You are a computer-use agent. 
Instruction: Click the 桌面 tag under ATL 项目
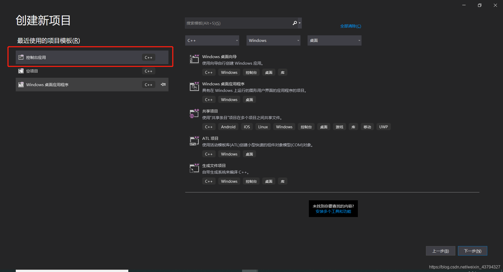pyautogui.click(x=249, y=154)
